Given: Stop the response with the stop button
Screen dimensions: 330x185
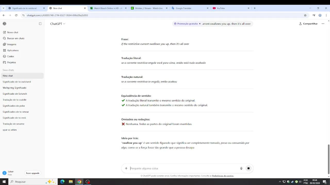Looking at the screenshot, I should point(249,168).
